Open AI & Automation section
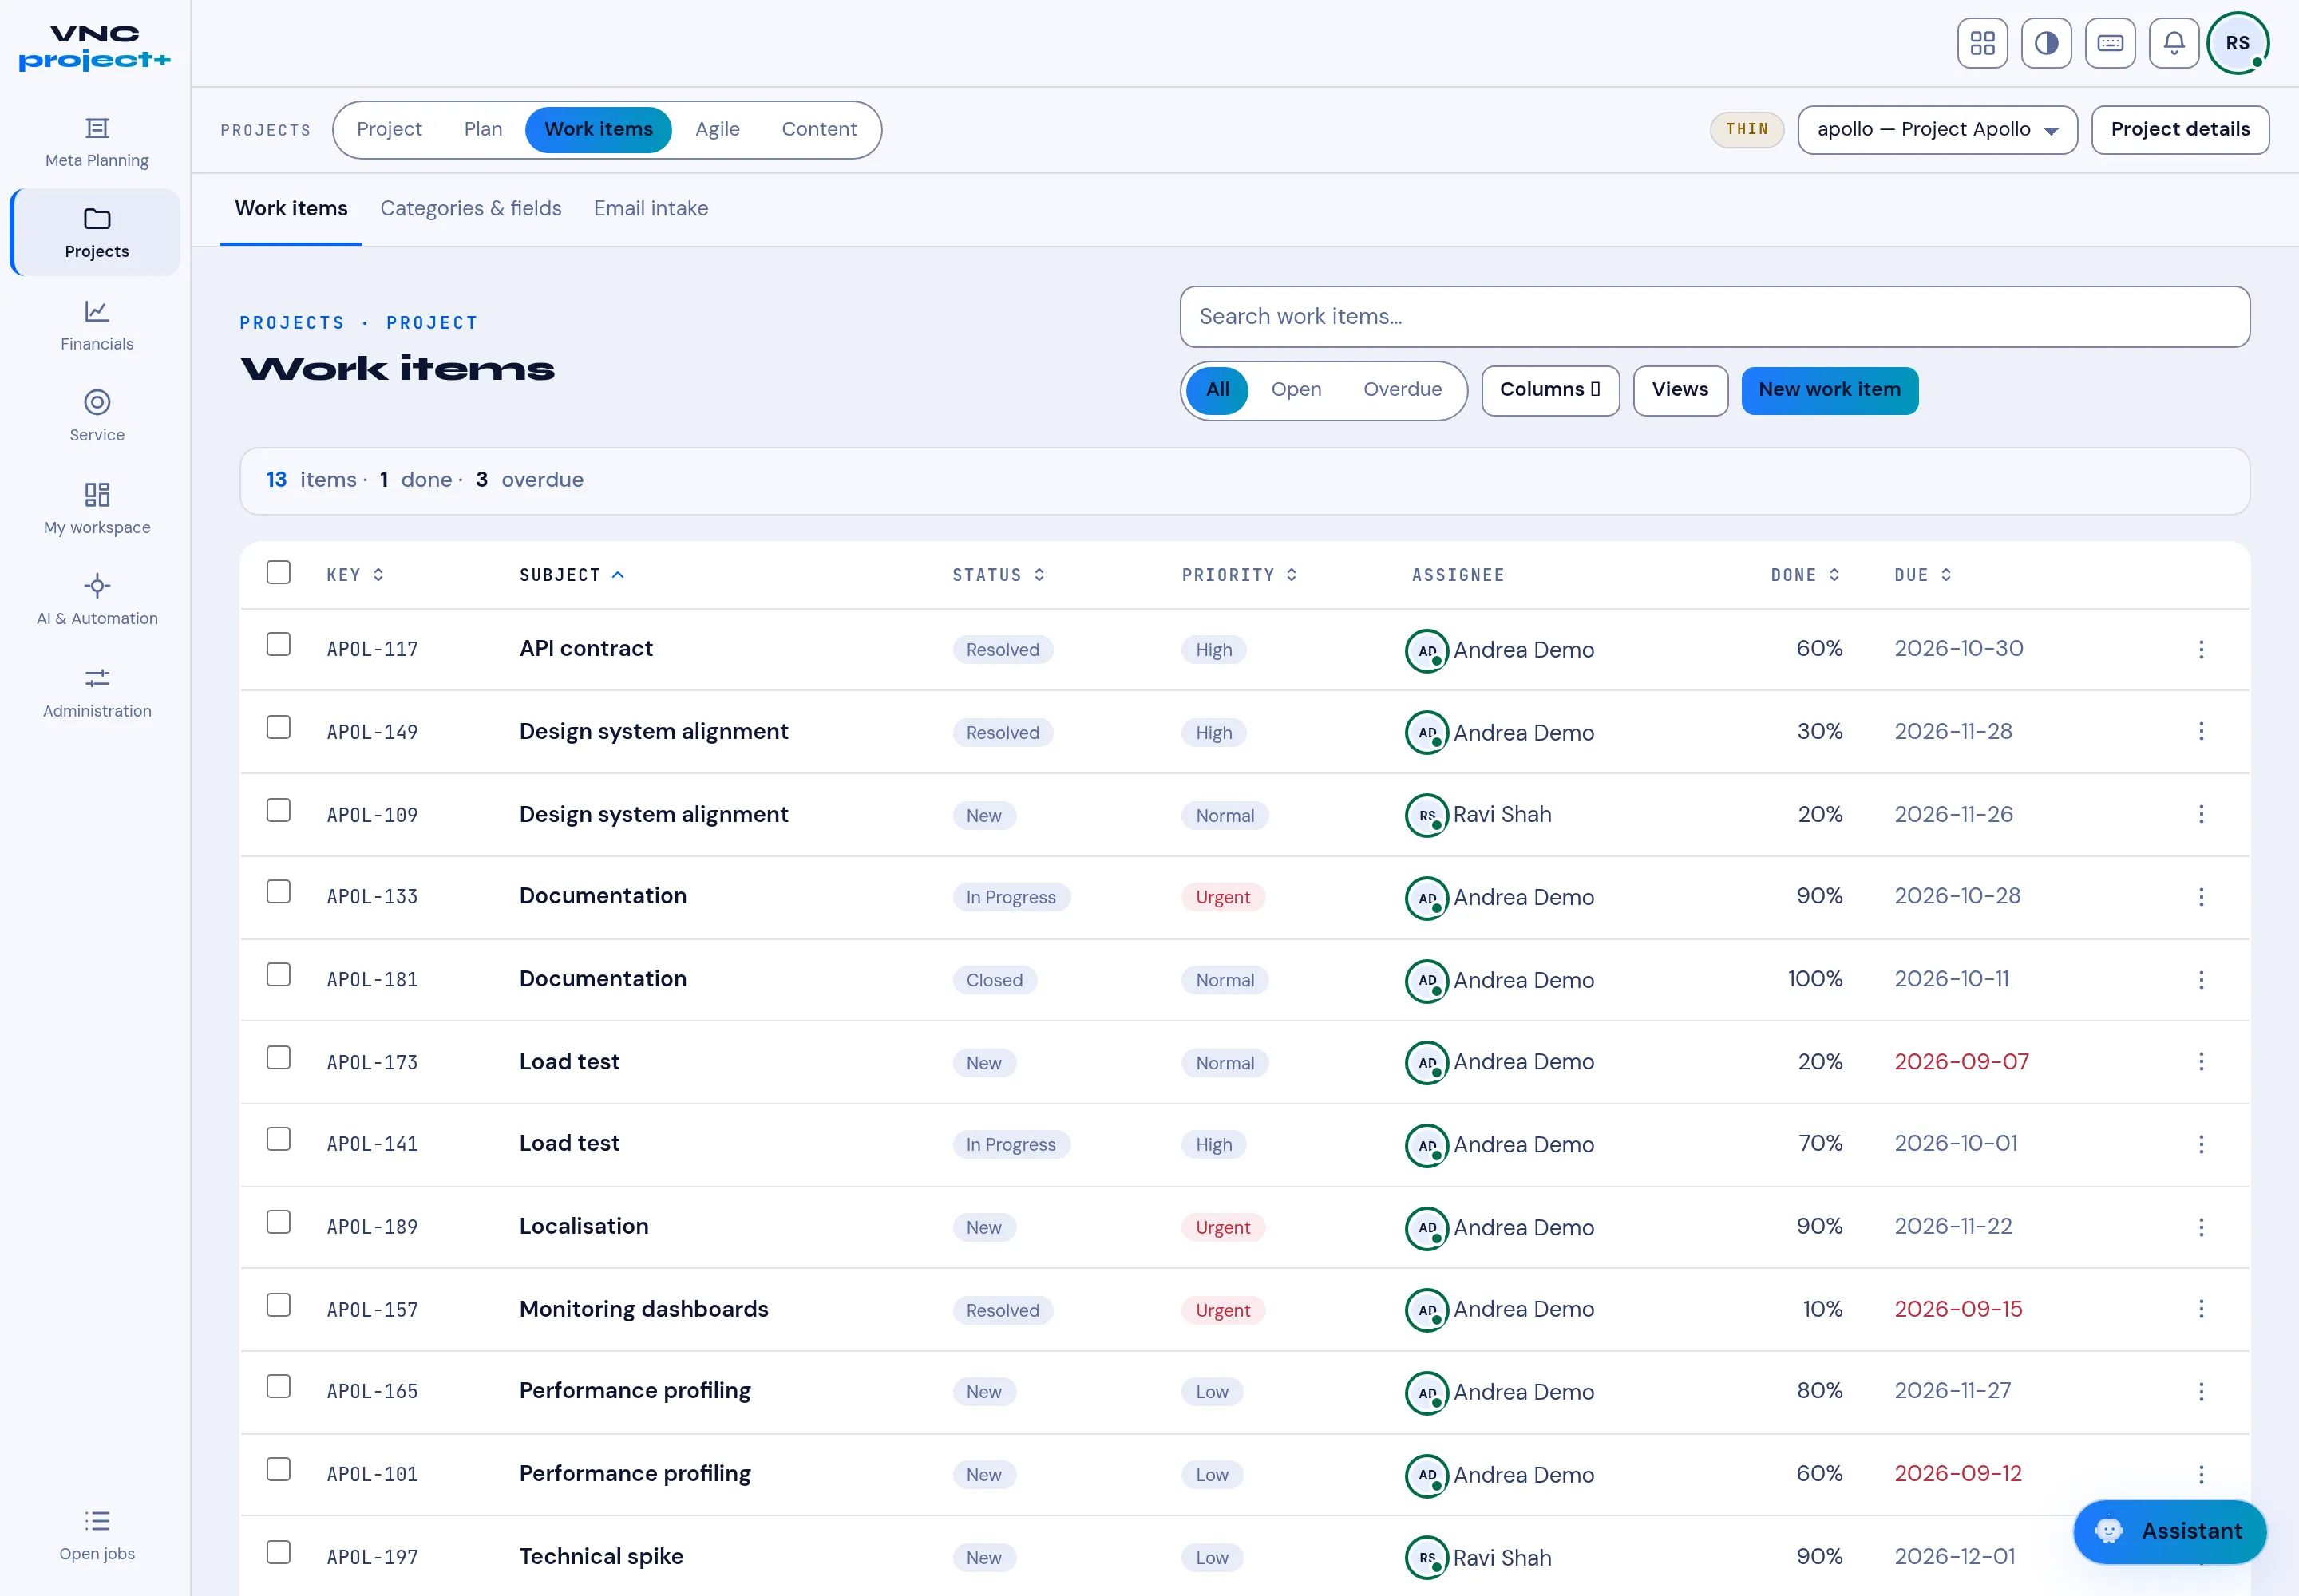The width and height of the screenshot is (2299, 1596). [96, 599]
